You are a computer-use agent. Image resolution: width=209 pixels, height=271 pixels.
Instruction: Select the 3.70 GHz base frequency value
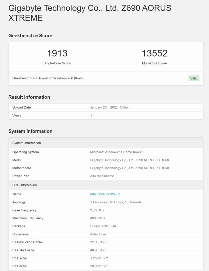pyautogui.click(x=97, y=210)
